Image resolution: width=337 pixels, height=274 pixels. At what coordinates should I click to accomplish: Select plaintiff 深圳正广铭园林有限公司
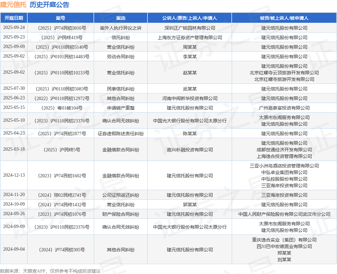coord(190,28)
